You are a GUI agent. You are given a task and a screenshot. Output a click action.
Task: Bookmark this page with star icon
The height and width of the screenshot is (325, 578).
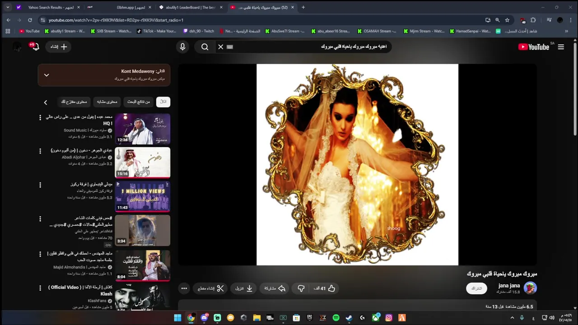pos(507,20)
